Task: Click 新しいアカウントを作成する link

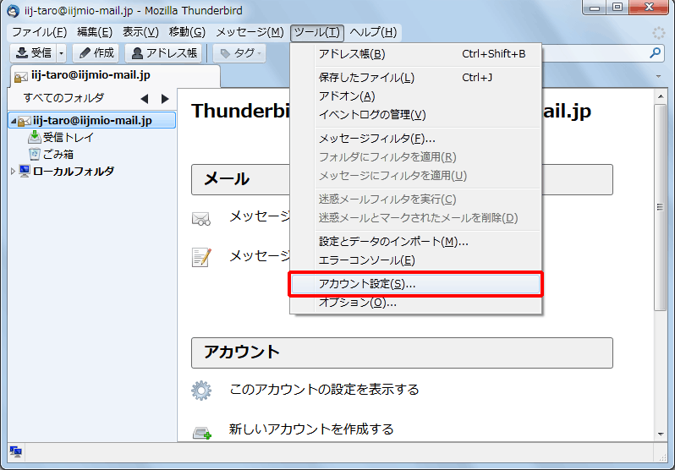Action: [x=311, y=429]
